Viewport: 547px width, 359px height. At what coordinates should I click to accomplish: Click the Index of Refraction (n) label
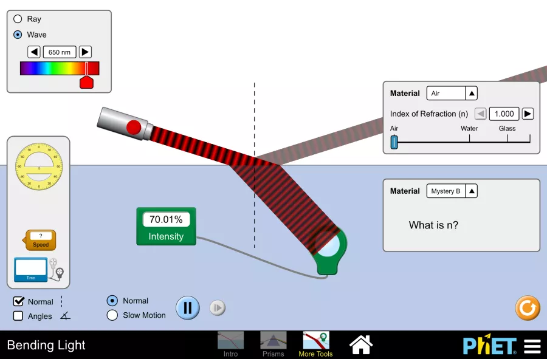point(429,114)
